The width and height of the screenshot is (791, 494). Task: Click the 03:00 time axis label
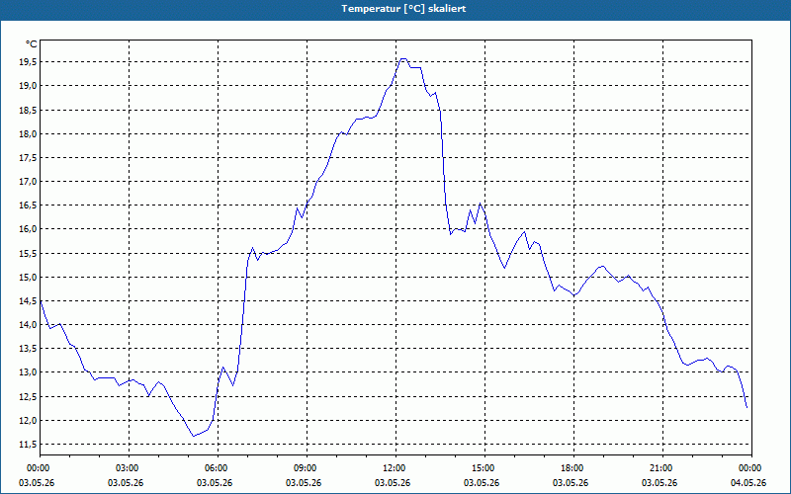[130, 468]
